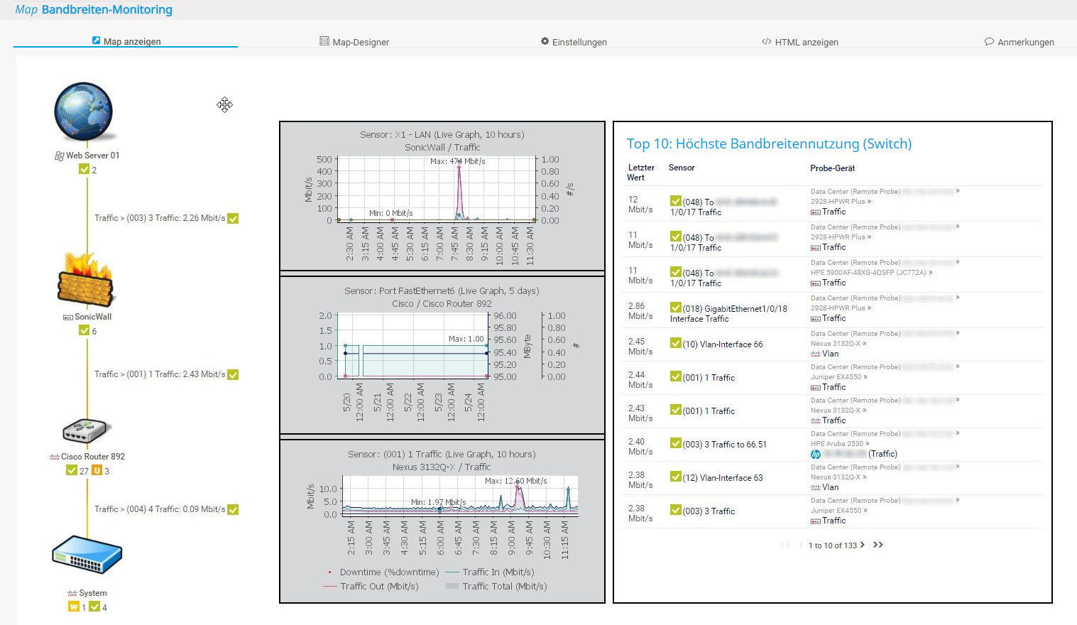Click orange unusual U badge under Cisco Router
This screenshot has width=1077, height=625.
97,471
